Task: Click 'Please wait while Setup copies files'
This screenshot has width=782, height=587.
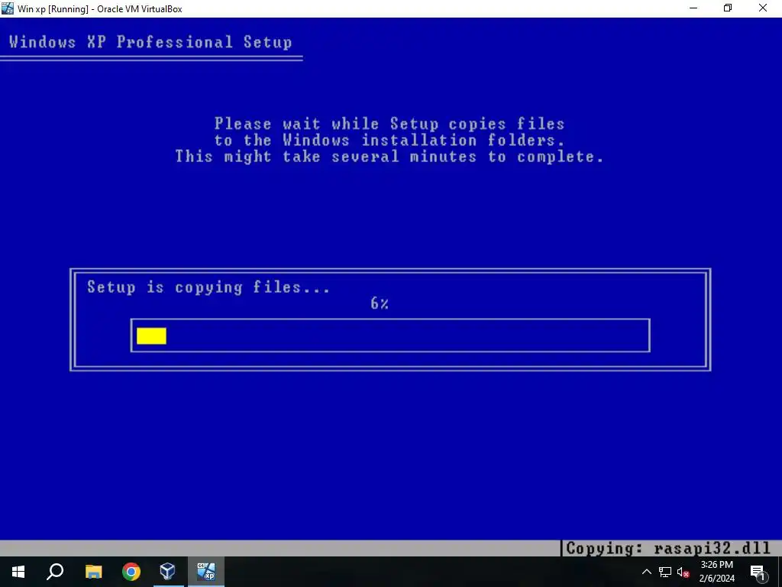Action: tap(389, 123)
